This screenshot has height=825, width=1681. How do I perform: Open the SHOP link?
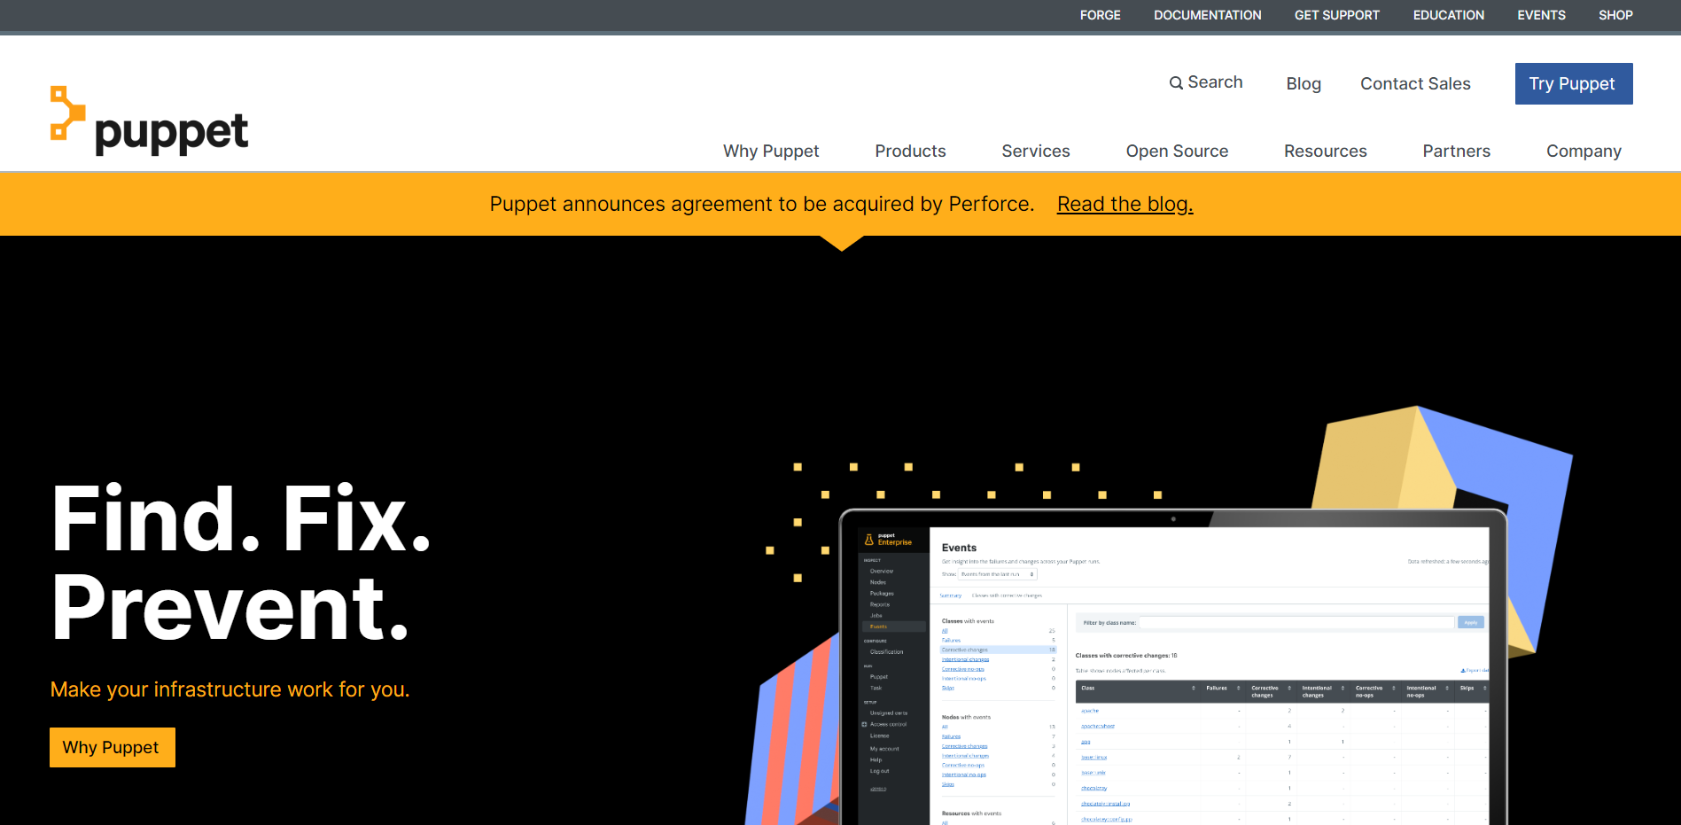tap(1615, 15)
